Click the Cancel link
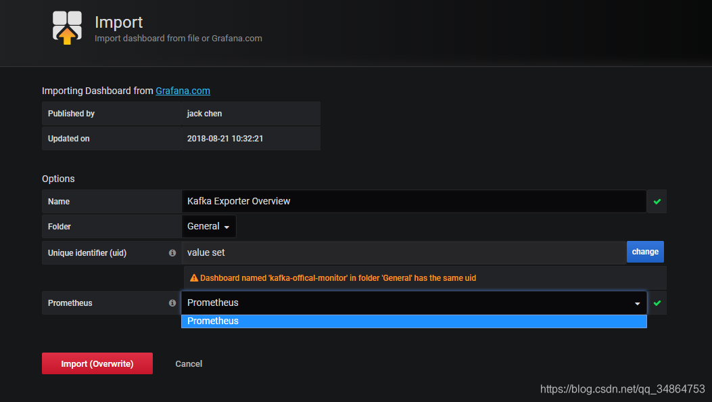Image resolution: width=712 pixels, height=402 pixels. pos(189,364)
